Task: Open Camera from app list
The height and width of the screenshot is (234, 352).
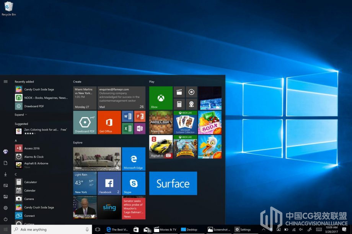Action: click(42, 199)
